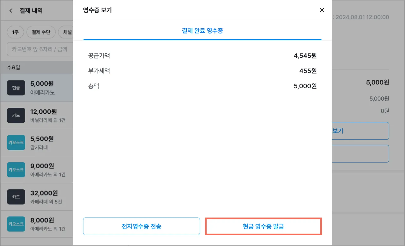Click 전자영수증 전송 button
Screen dimensions: 405x246
tap(141, 226)
